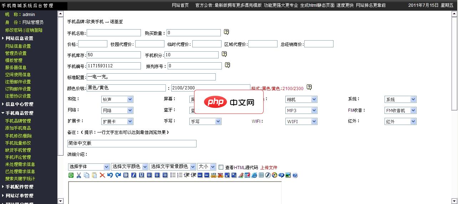Open 手机品牌管理 in sidebar
Viewport: 458px width, 204px height.
18,121
